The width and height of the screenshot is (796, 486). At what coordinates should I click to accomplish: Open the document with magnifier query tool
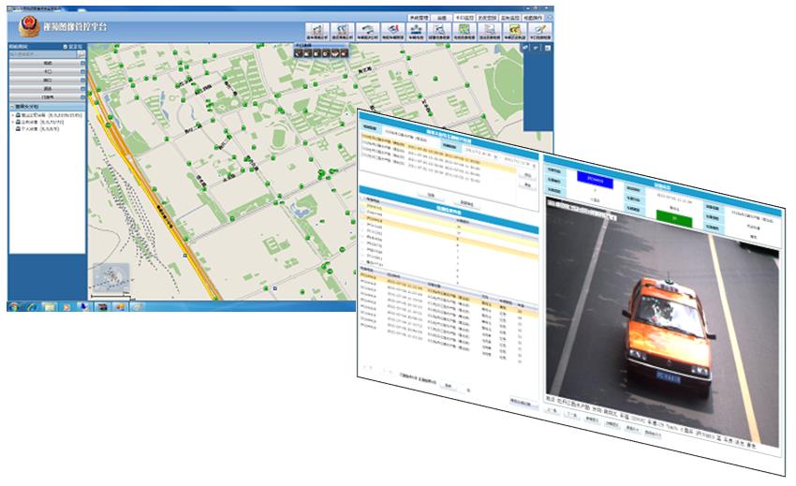pos(439,32)
